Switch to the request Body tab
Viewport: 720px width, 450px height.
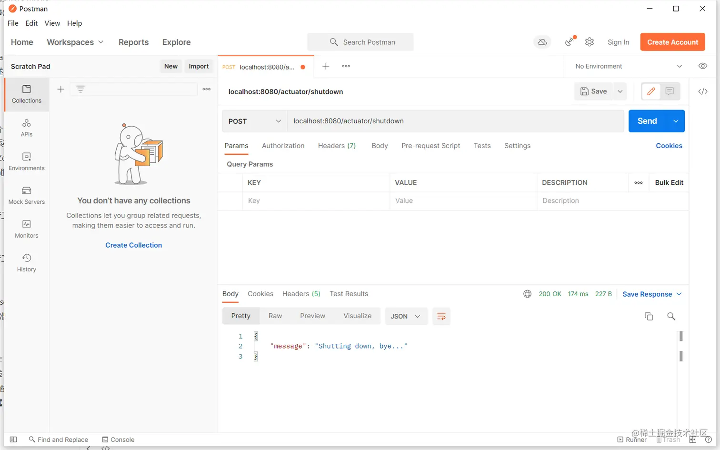pos(380,146)
